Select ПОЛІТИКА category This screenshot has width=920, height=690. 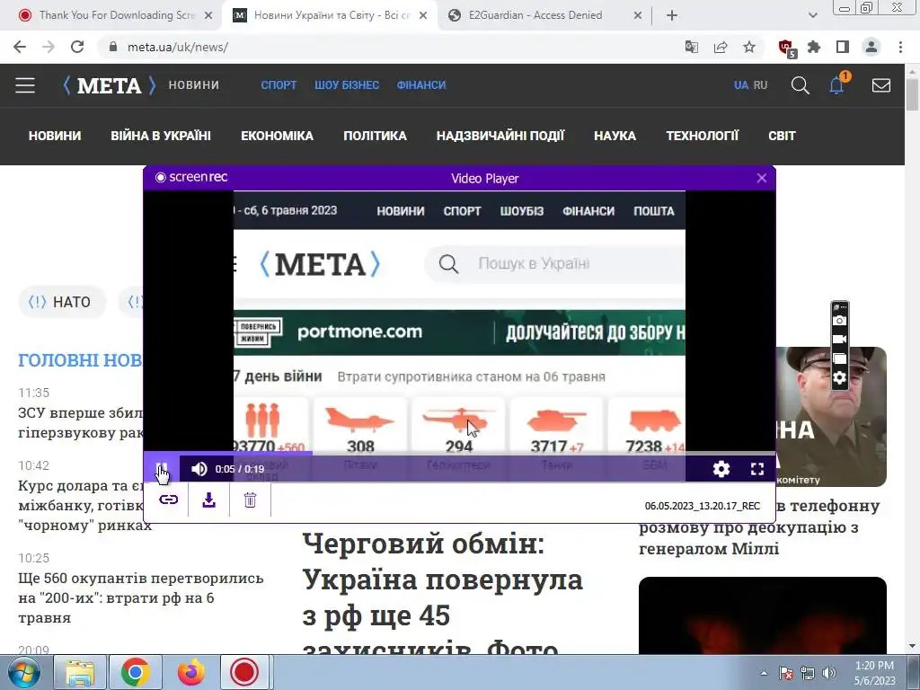(375, 136)
